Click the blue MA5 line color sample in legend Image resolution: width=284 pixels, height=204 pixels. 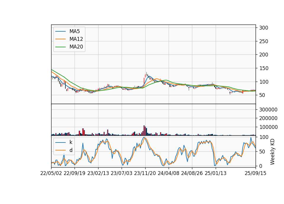pos(60,31)
